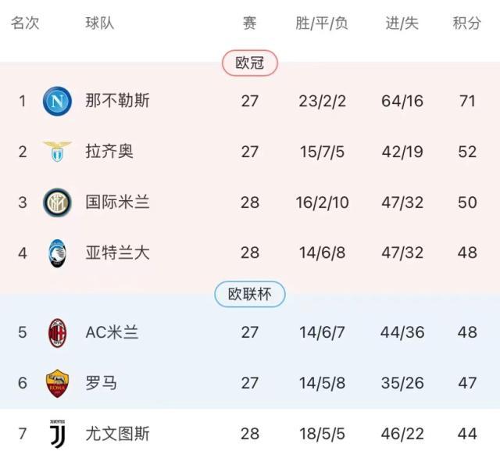Open team name AC米兰
Viewport: 500px width, 462px height.
(112, 332)
